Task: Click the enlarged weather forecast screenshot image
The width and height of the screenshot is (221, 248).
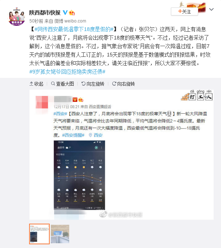Action: 122,155
